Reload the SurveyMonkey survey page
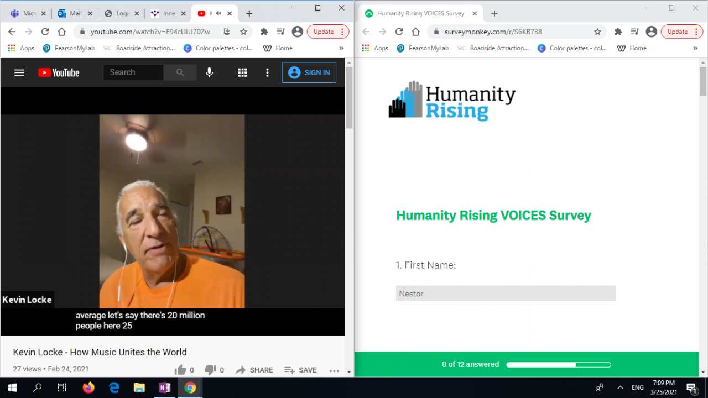 (399, 32)
